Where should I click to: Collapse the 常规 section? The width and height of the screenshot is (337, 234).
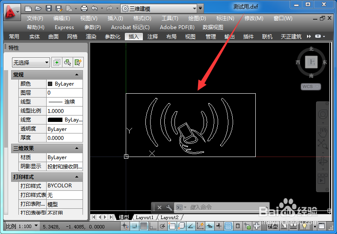tap(77, 74)
